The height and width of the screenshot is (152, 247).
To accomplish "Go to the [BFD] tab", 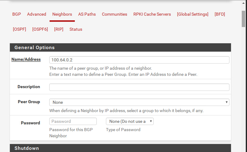I will pyautogui.click(x=220, y=14).
